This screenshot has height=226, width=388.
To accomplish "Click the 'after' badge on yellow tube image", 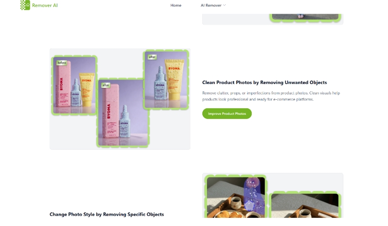I will pos(152,57).
